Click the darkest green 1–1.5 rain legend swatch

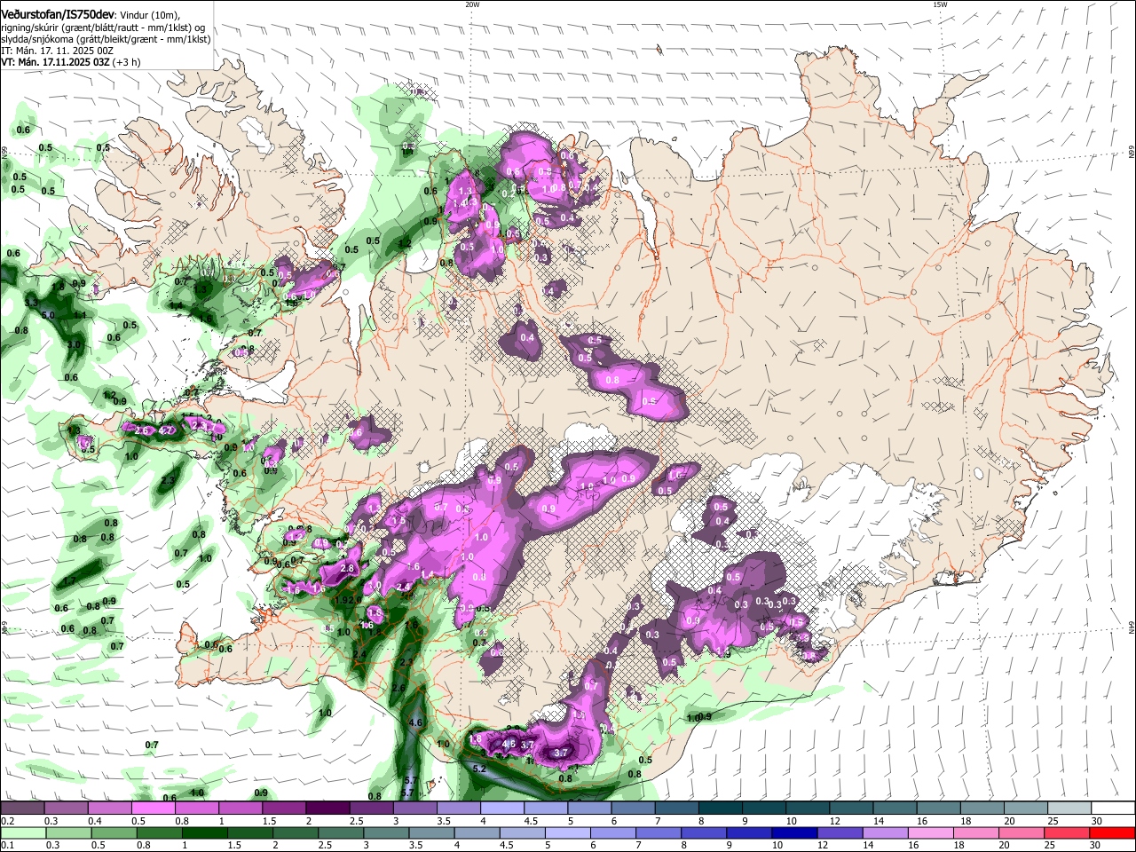coord(205,832)
